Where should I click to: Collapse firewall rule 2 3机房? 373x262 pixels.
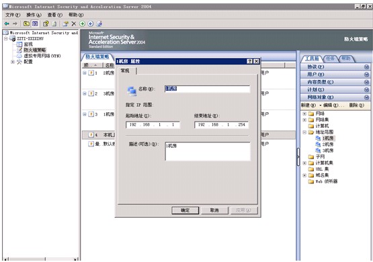[x=85, y=93]
